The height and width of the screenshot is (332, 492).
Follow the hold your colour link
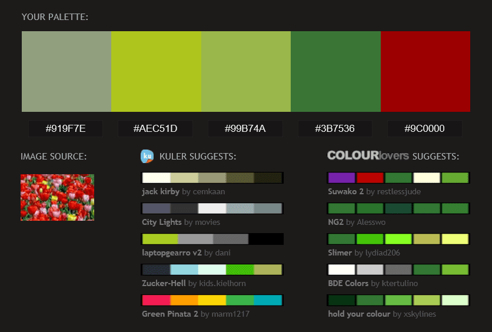[359, 314]
